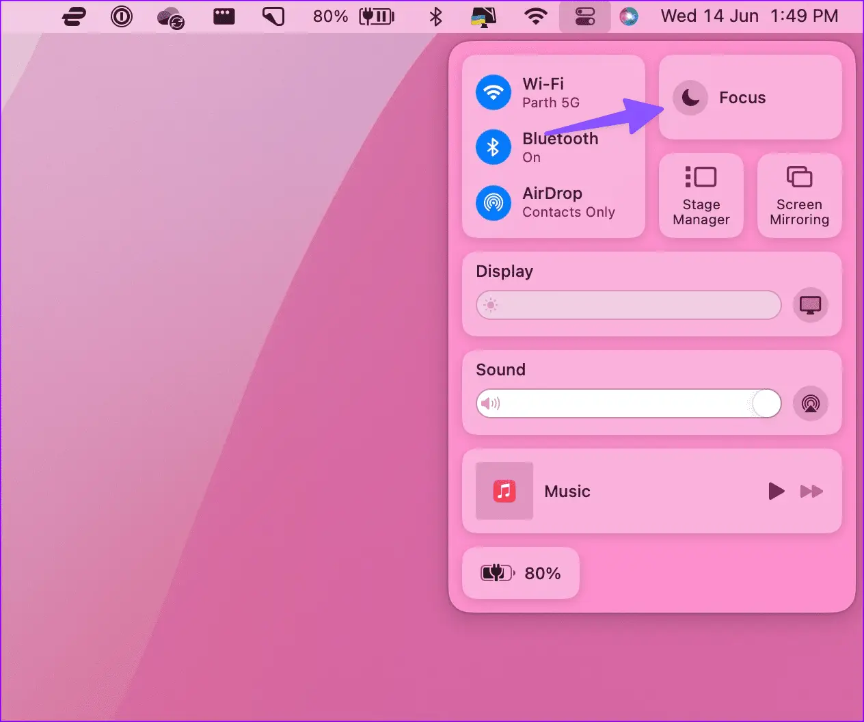
Task: Open the monitor with flag menu icon
Action: tap(484, 16)
